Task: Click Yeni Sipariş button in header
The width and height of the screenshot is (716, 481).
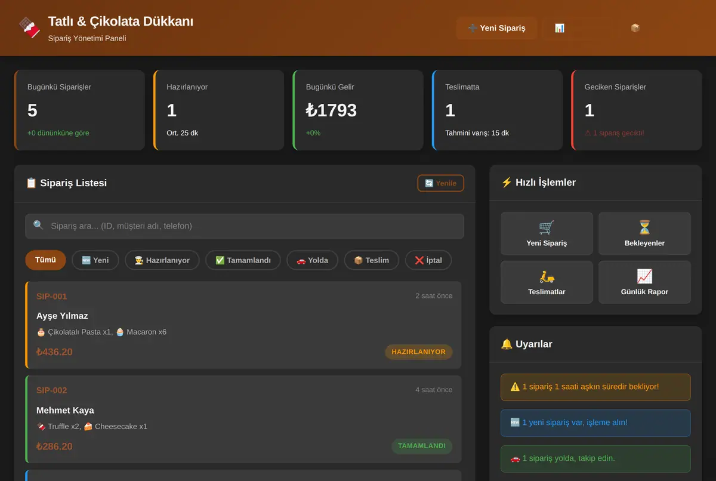Action: tap(496, 28)
